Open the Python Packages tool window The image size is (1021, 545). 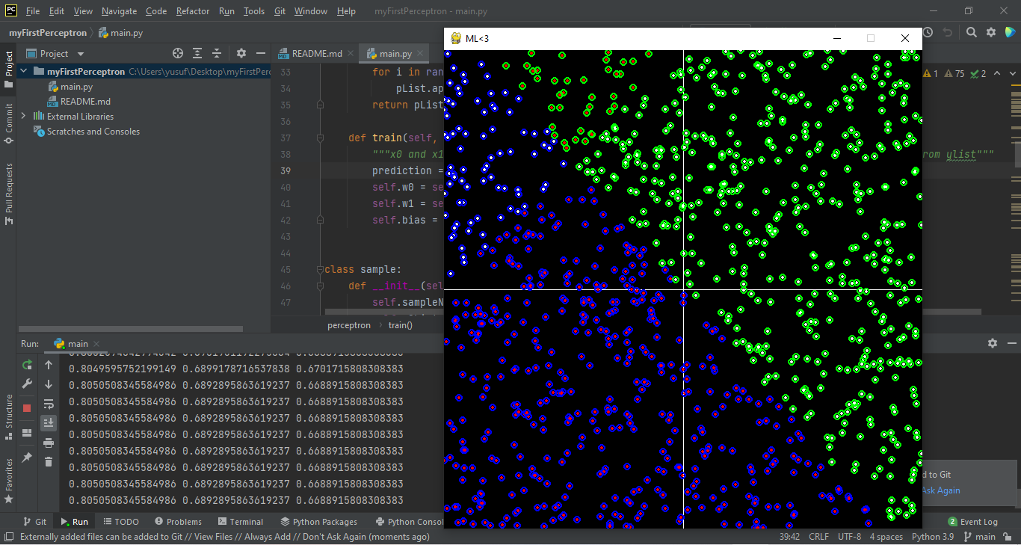(x=319, y=522)
